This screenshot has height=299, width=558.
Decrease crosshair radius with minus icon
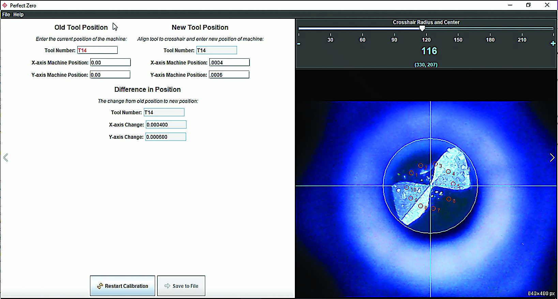(x=299, y=44)
